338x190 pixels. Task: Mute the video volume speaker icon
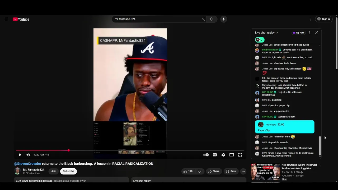tap(28, 155)
